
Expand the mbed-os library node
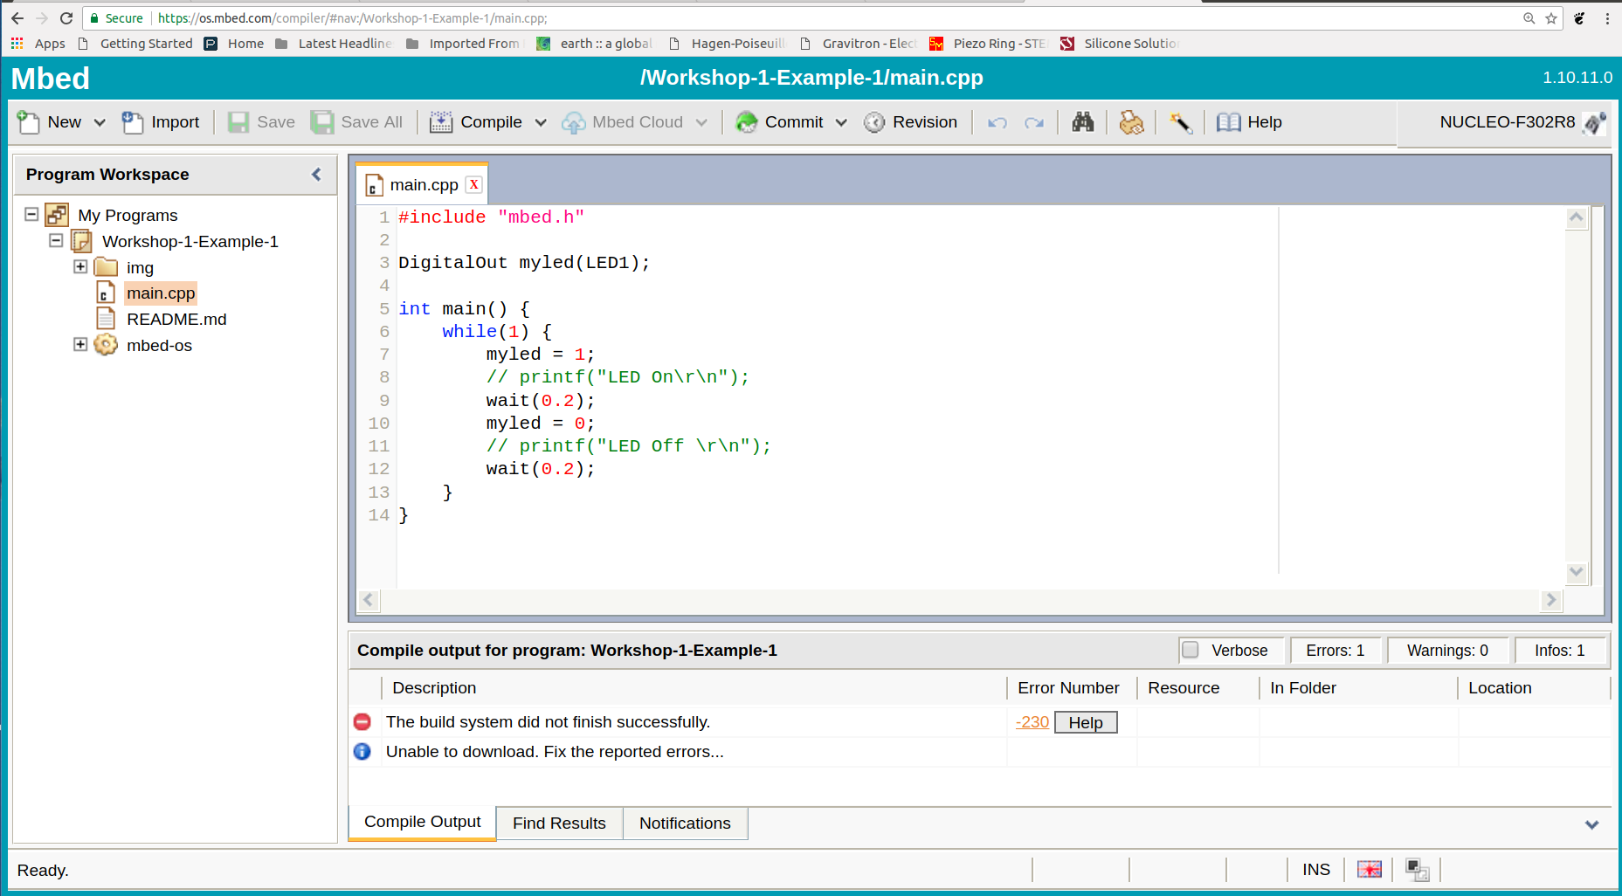[80, 344]
